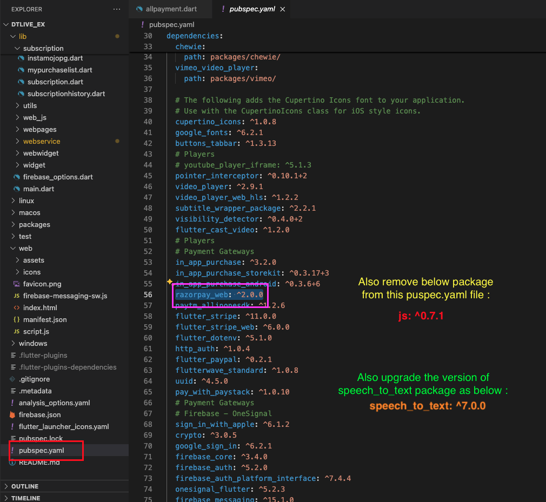Click git icon beside .gitignore

(x=12, y=379)
